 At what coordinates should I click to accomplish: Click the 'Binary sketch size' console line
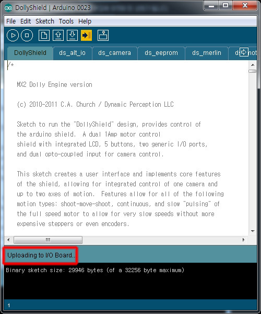[x=95, y=270]
